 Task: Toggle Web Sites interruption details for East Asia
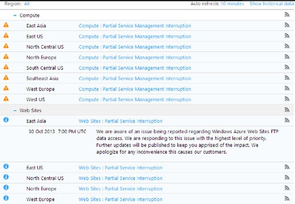coord(121,121)
